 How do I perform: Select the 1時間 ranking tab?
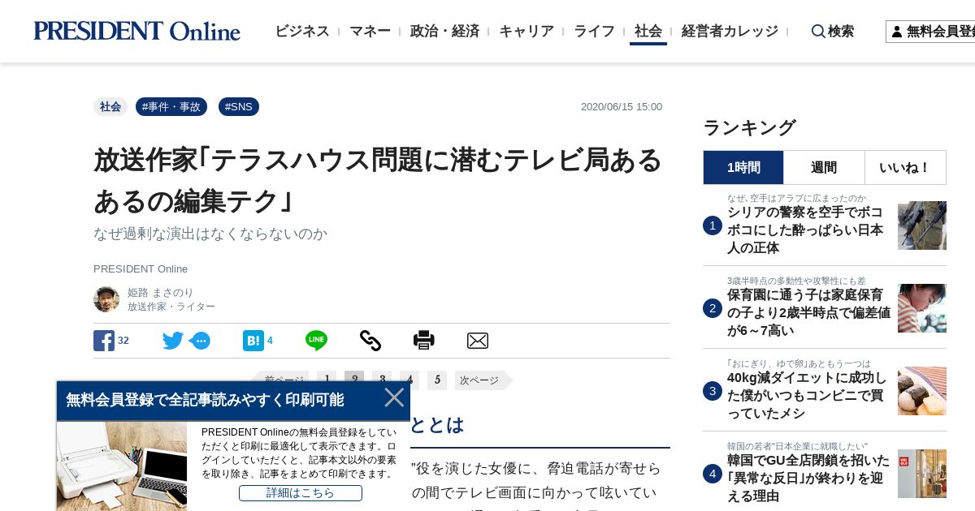[743, 167]
